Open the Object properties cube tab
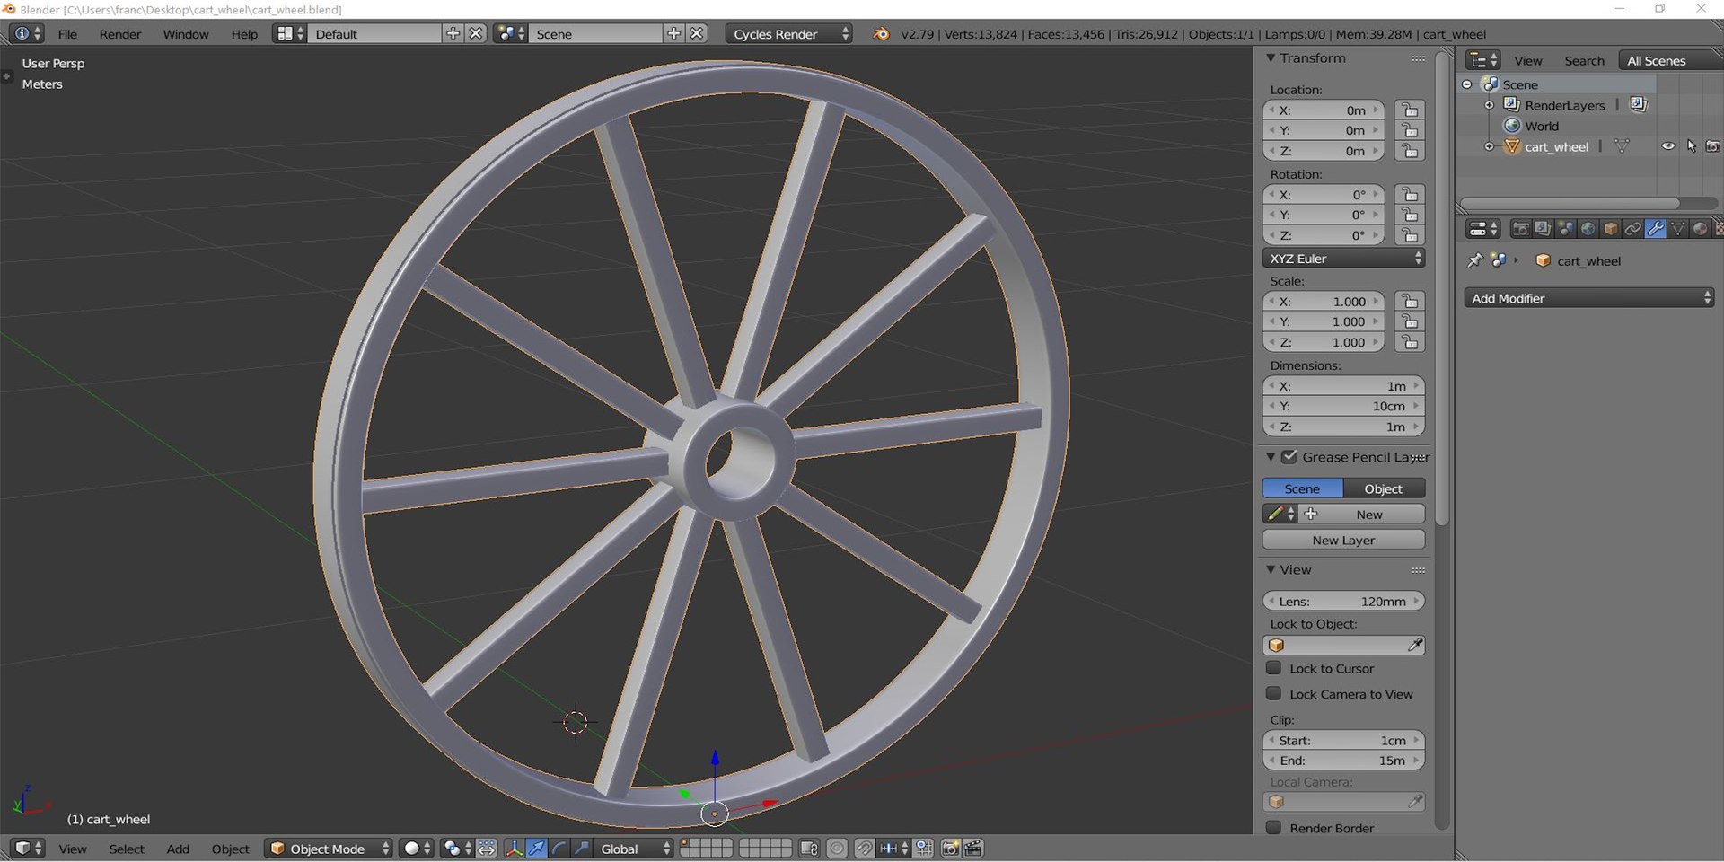Image resolution: width=1724 pixels, height=862 pixels. point(1610,229)
